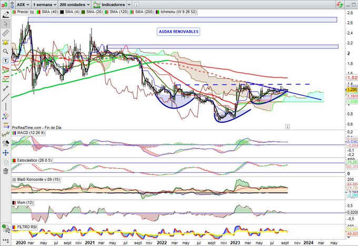
Task: Open the alert bell tool
Action: [6, 42]
